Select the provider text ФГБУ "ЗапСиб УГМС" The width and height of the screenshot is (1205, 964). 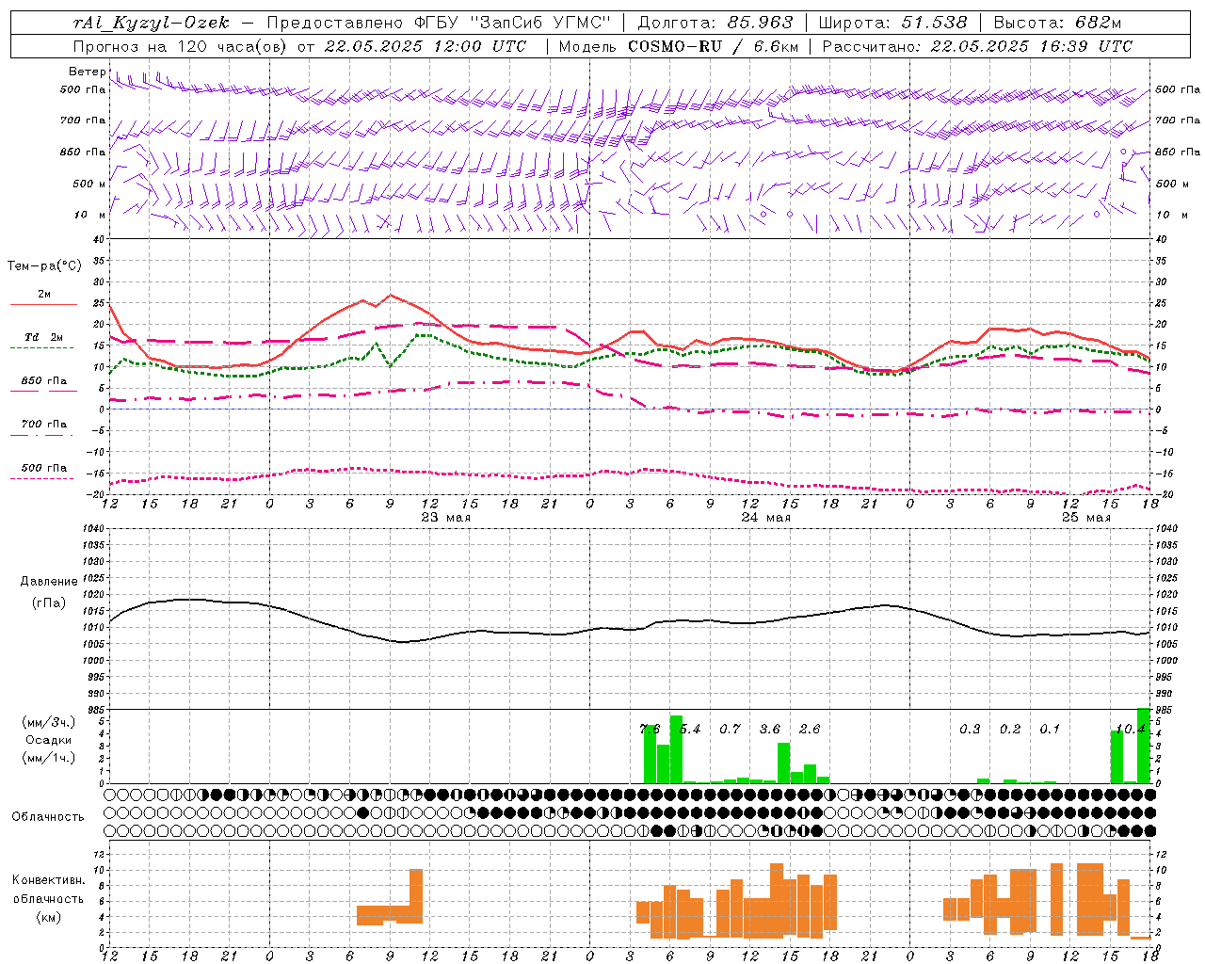point(513,23)
